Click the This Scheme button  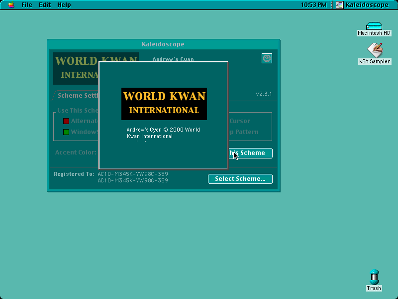(x=250, y=153)
